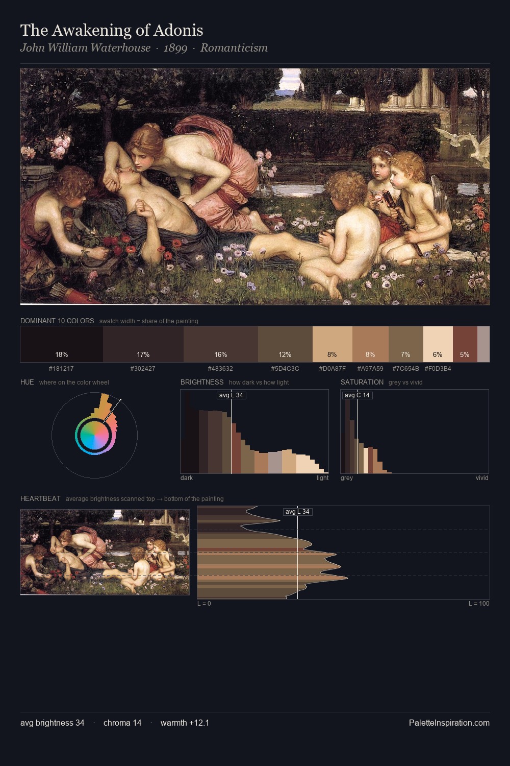This screenshot has height=766, width=510.
Task: Click the 'swatch width = share of the painting' caption
Action: (149, 321)
